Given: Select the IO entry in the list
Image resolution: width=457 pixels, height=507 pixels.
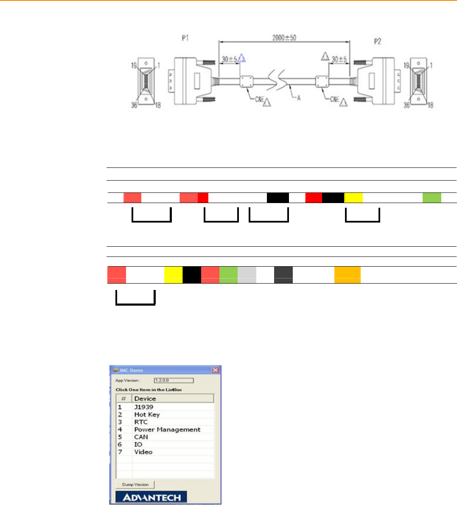Looking at the screenshot, I should pos(165,444).
